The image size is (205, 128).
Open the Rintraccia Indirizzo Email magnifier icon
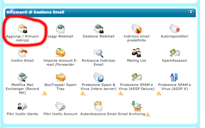pos(99,53)
